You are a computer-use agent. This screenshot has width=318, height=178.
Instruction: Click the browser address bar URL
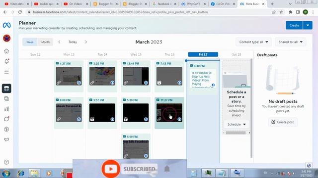pos(120,12)
